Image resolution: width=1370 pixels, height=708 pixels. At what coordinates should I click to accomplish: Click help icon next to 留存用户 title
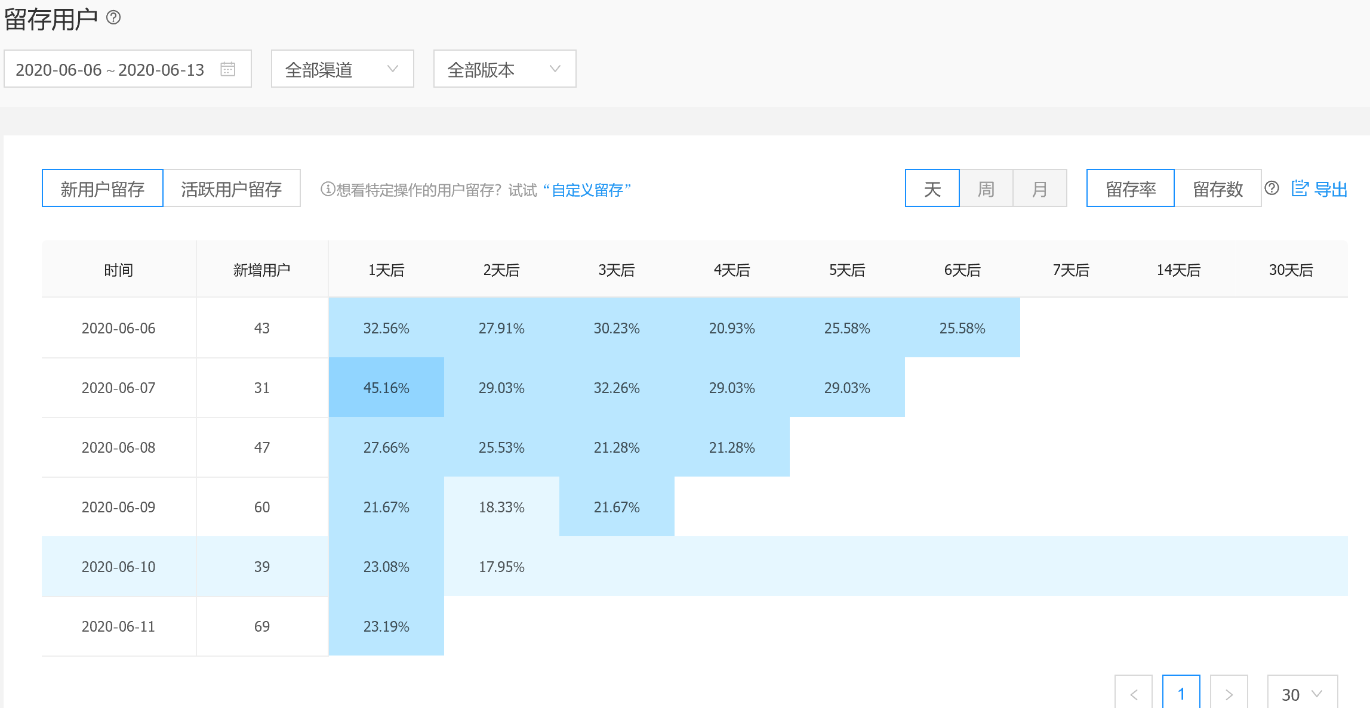pos(113,17)
